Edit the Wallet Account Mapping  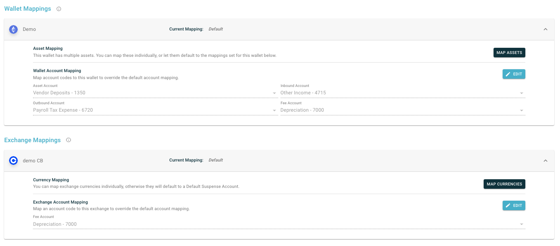click(x=514, y=74)
